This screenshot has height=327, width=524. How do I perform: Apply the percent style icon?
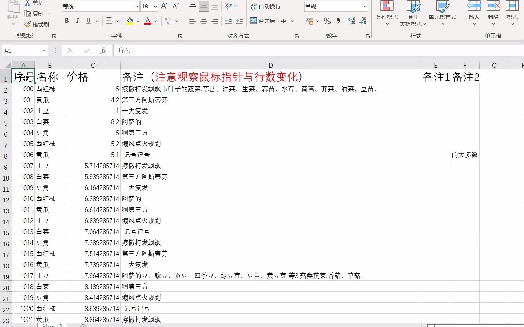[327, 21]
